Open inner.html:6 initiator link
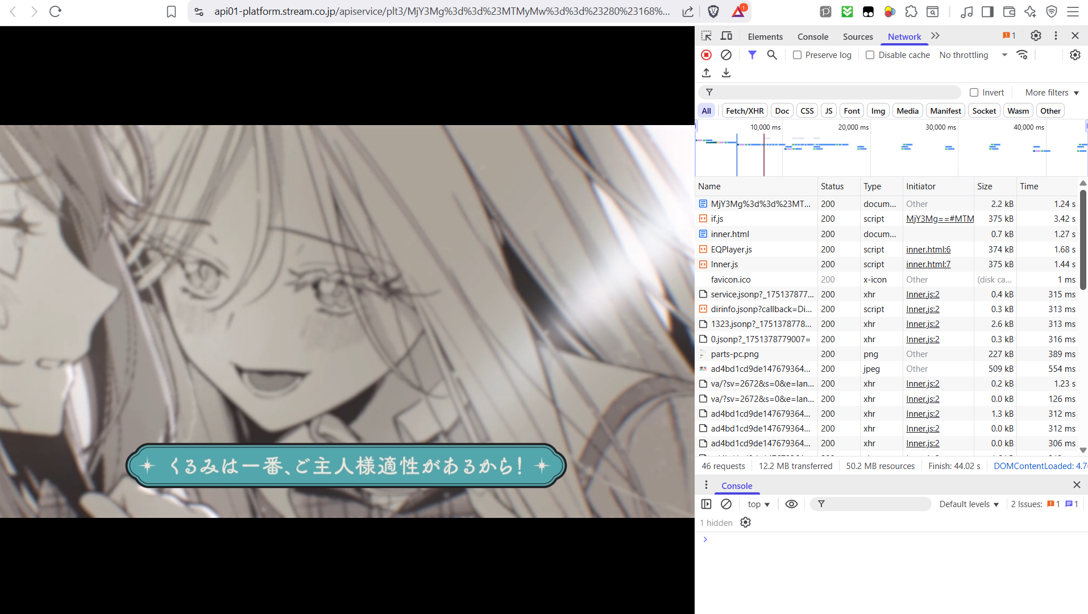The image size is (1088, 614). coord(928,249)
